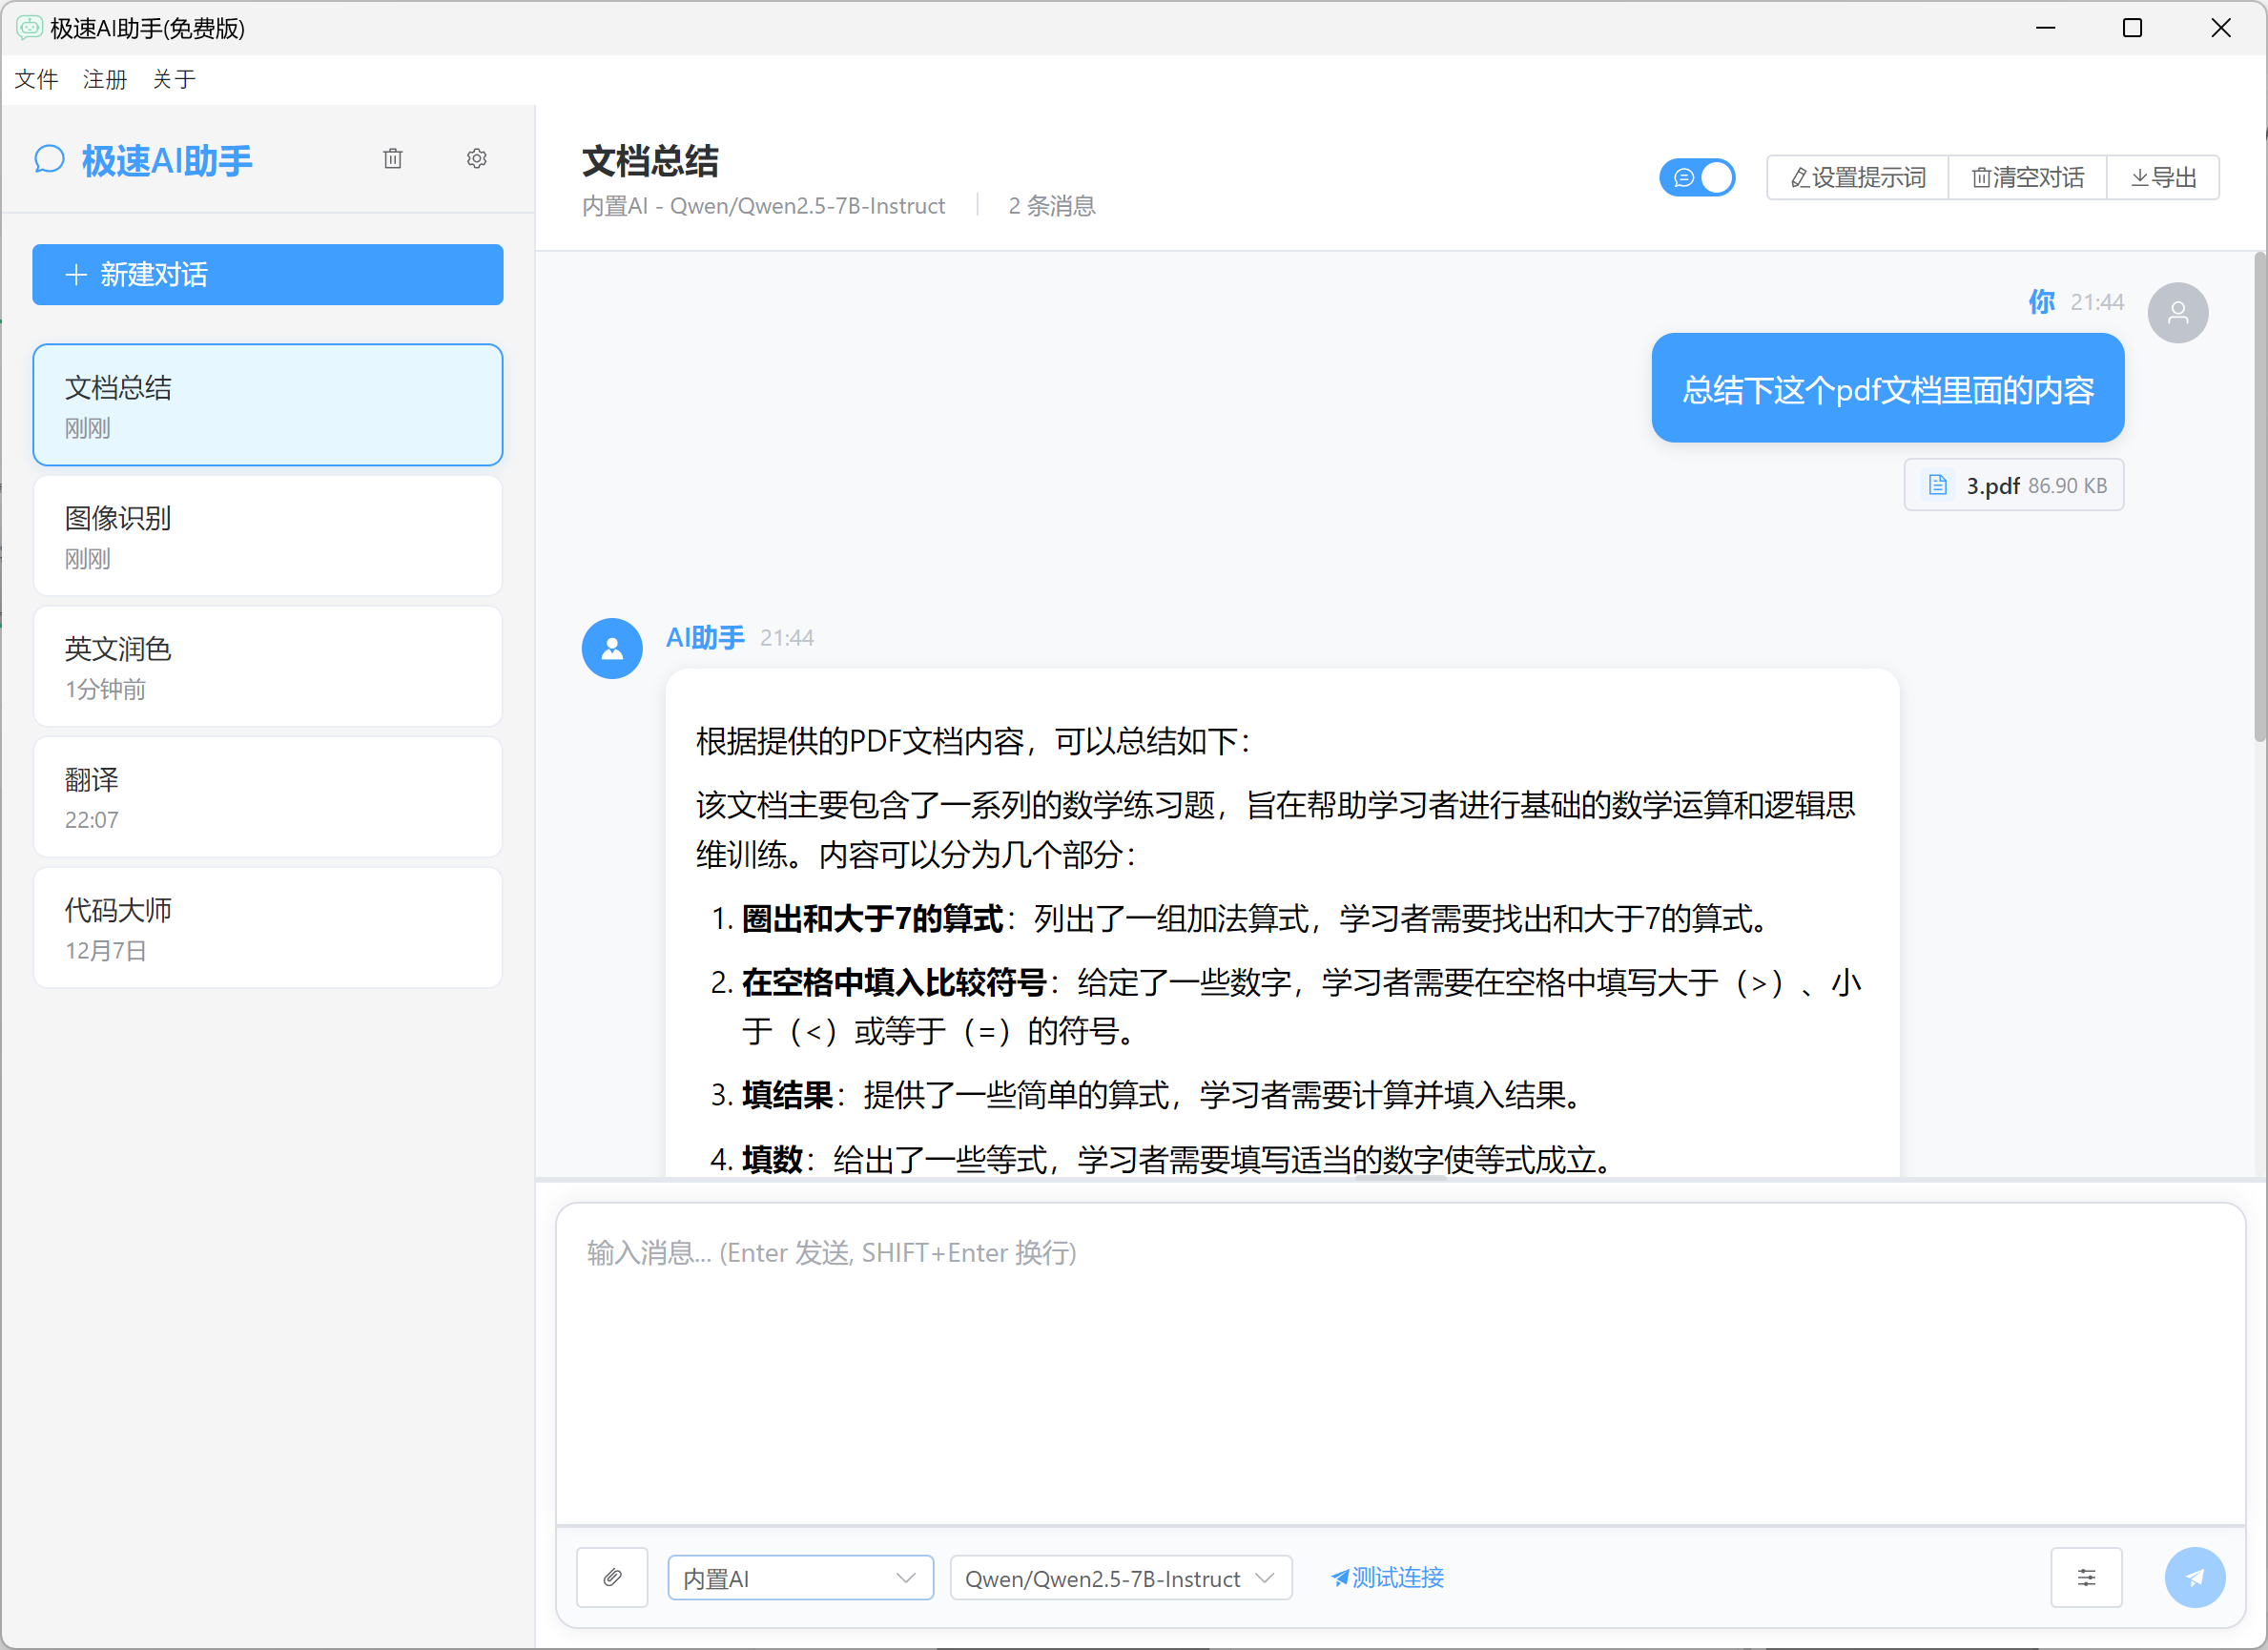Image resolution: width=2268 pixels, height=1650 pixels.
Task: Open the 注册 menu
Action: pos(105,79)
